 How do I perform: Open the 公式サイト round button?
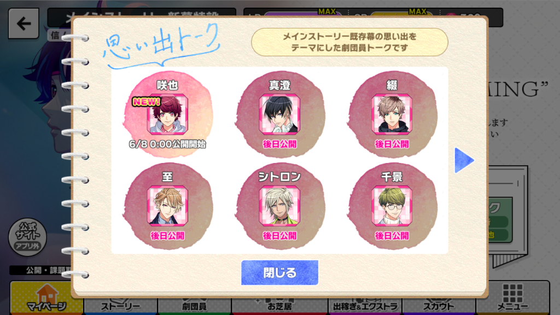(27, 237)
